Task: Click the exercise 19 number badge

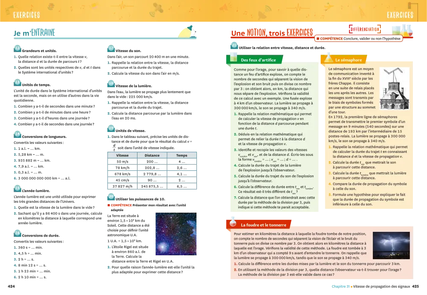Action: tap(111, 129)
